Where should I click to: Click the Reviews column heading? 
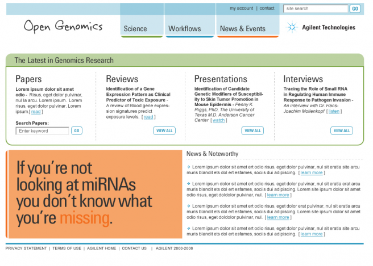pos(122,79)
